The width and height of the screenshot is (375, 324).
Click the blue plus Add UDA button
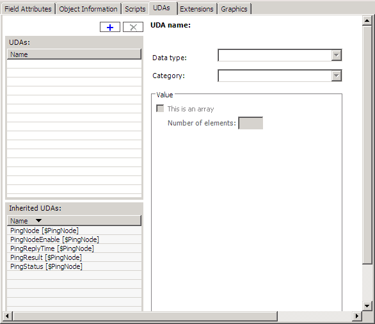coord(110,27)
